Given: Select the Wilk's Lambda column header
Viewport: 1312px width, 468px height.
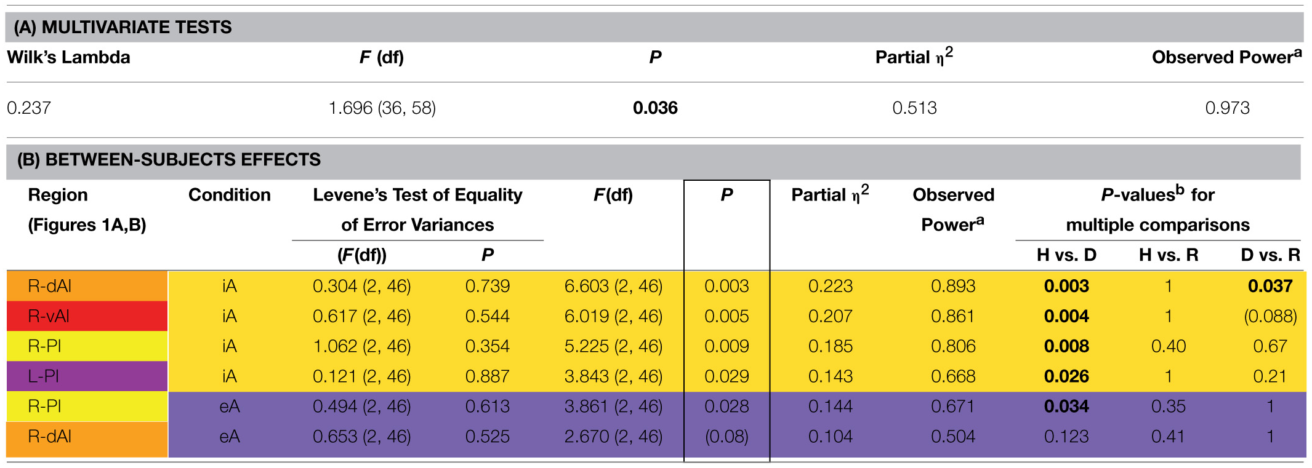Looking at the screenshot, I should [68, 58].
